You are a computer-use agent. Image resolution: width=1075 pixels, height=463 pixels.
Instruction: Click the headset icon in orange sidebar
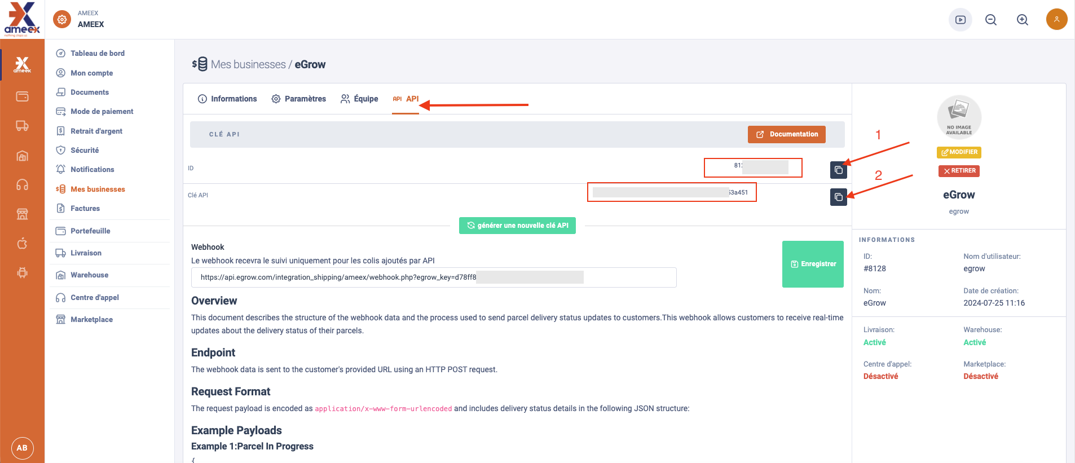(x=22, y=185)
